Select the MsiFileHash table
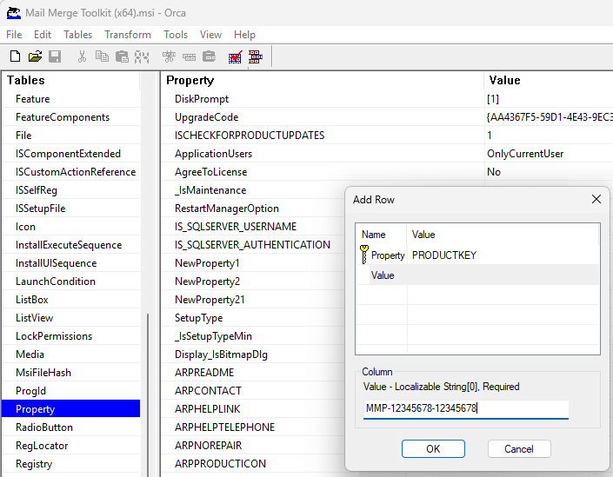This screenshot has height=477, width=613. click(x=71, y=372)
